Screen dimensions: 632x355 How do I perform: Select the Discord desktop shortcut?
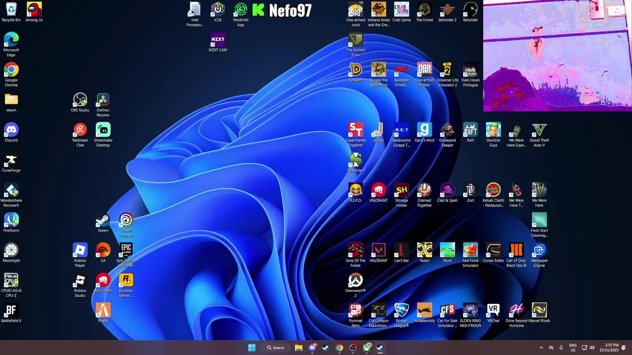tap(11, 133)
